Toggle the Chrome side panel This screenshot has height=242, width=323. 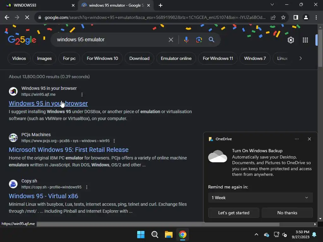(296, 18)
